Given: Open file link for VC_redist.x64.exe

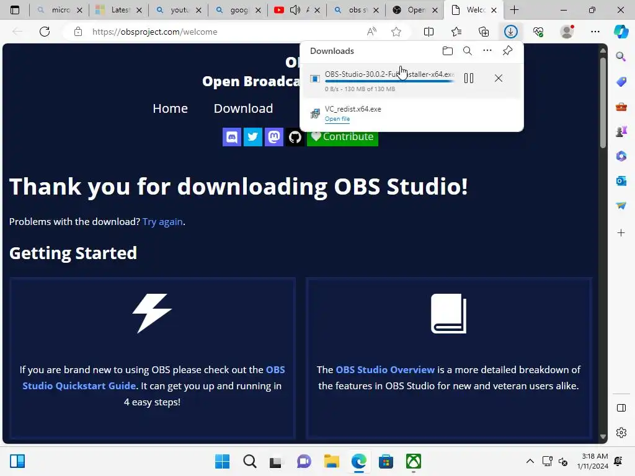Looking at the screenshot, I should 337,119.
